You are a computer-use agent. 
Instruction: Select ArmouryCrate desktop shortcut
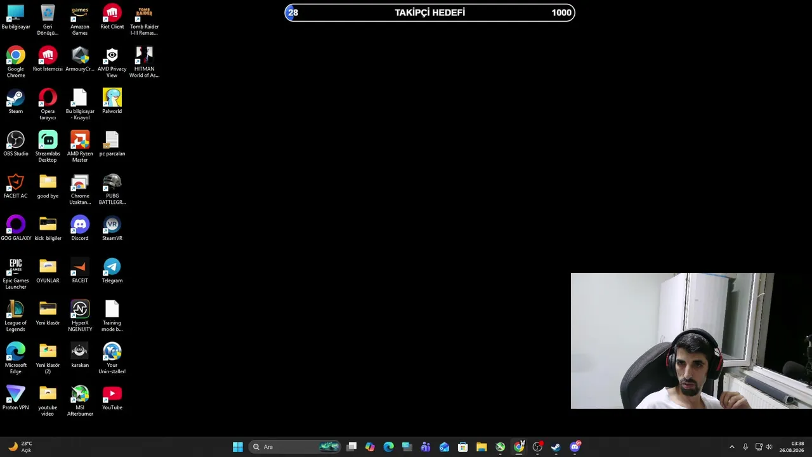point(80,60)
